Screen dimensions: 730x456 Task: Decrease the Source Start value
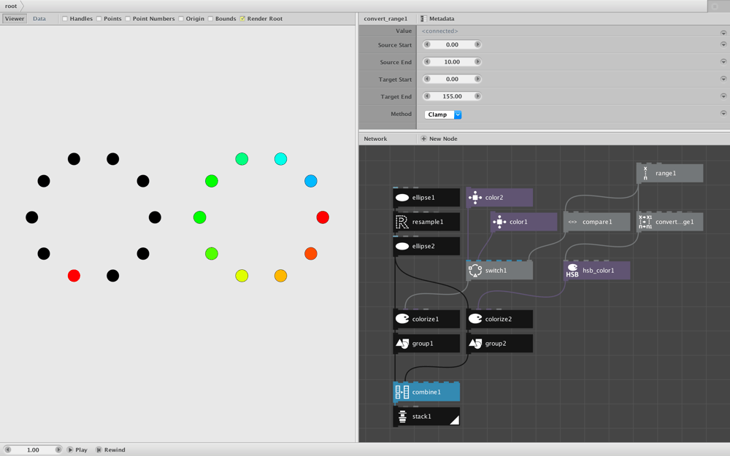pos(427,45)
